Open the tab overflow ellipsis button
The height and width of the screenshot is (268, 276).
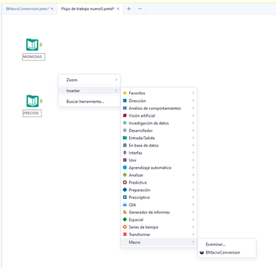pyautogui.click(x=140, y=9)
